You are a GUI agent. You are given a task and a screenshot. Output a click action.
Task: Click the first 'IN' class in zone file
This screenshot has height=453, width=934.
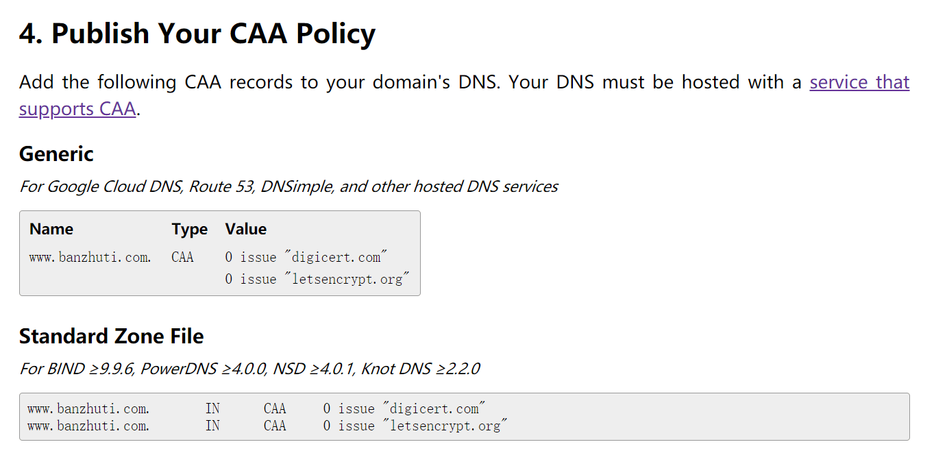tap(212, 409)
